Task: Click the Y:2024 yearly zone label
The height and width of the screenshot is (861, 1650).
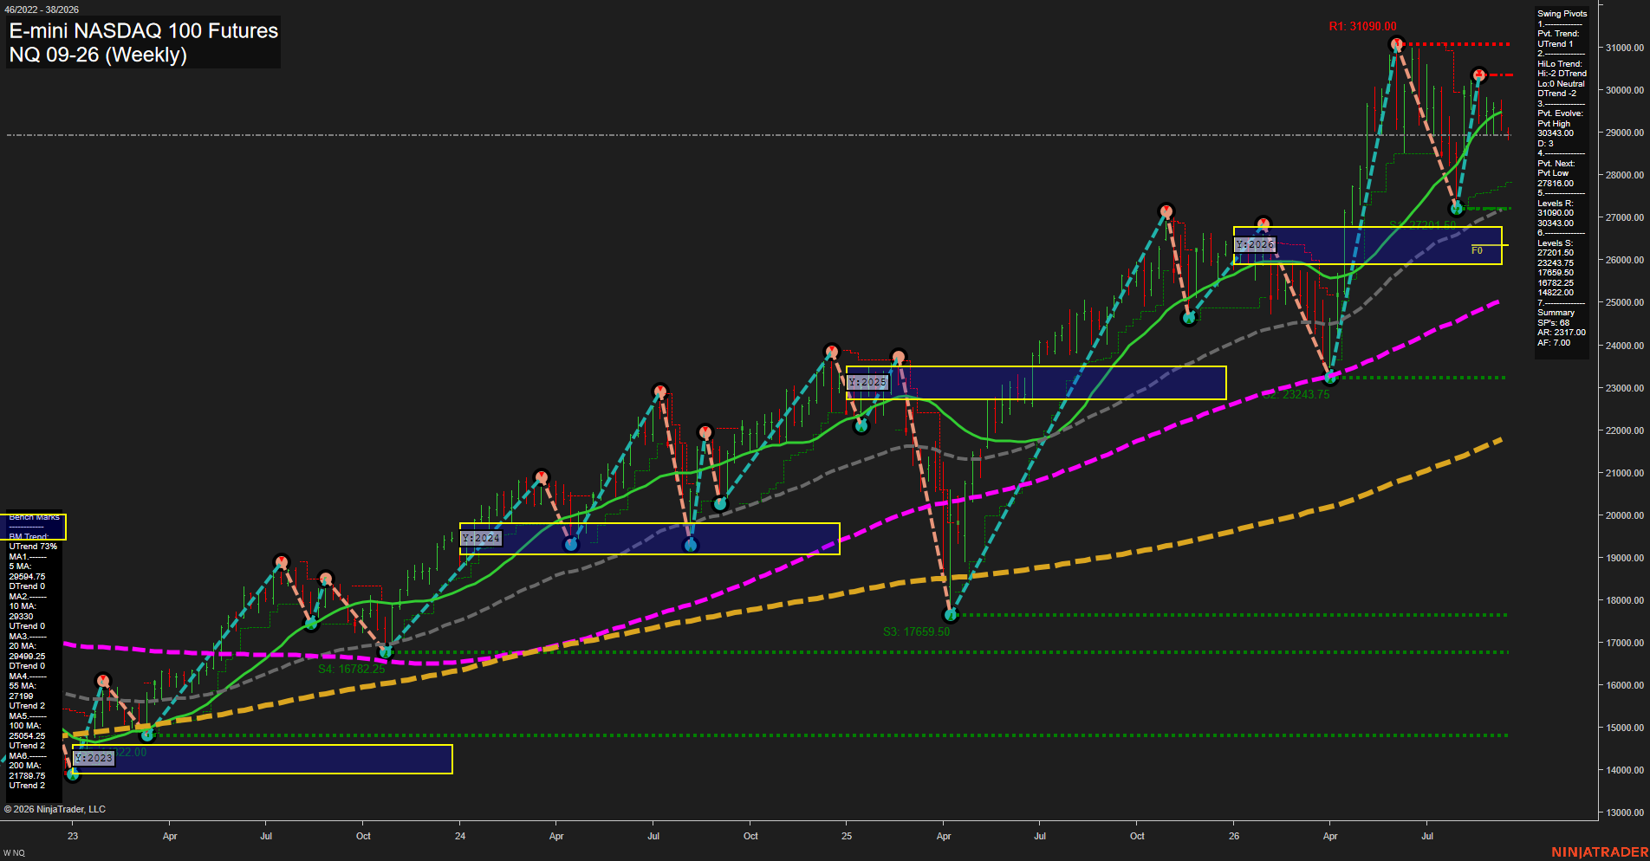Action: [481, 538]
